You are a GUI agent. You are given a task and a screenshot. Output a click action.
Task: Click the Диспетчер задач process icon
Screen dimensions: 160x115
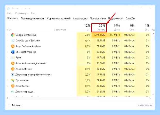pos(13,92)
